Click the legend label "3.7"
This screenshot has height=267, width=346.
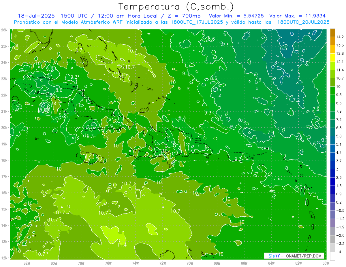tap(339, 161)
